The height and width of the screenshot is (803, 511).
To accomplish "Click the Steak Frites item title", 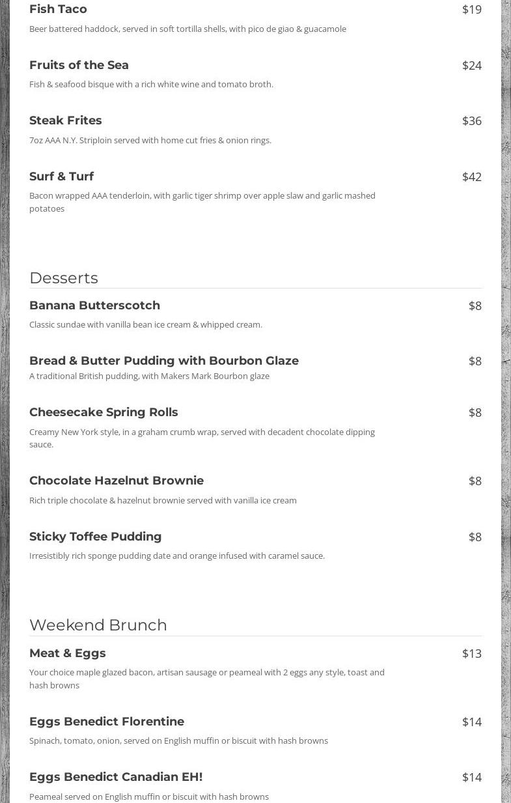I will [x=65, y=120].
